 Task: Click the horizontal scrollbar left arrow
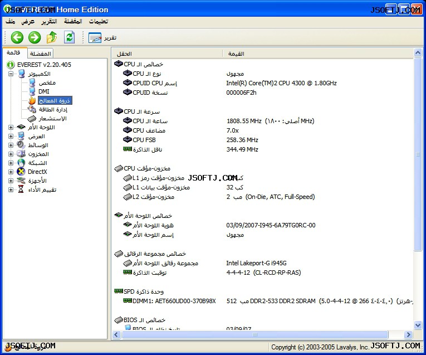[x=116, y=334]
